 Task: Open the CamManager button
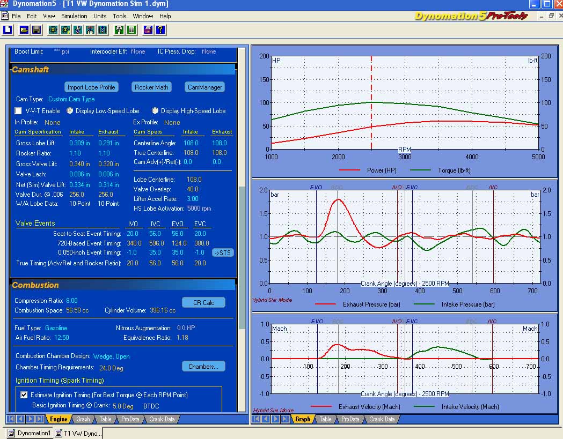click(x=204, y=87)
